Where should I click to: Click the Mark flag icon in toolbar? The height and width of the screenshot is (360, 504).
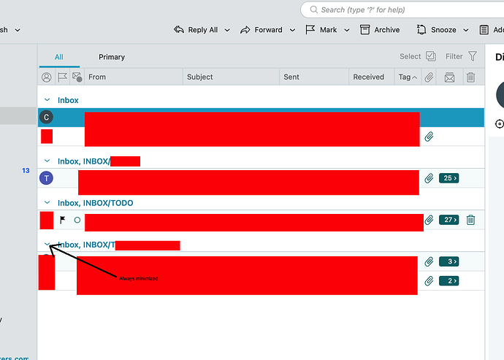pos(310,30)
